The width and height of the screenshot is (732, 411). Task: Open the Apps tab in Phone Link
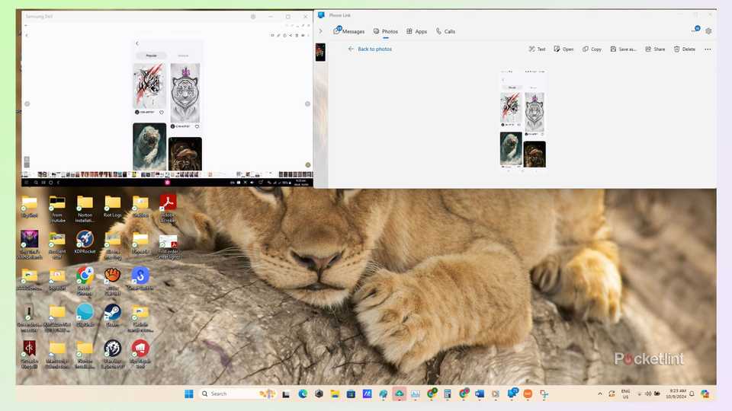point(417,31)
